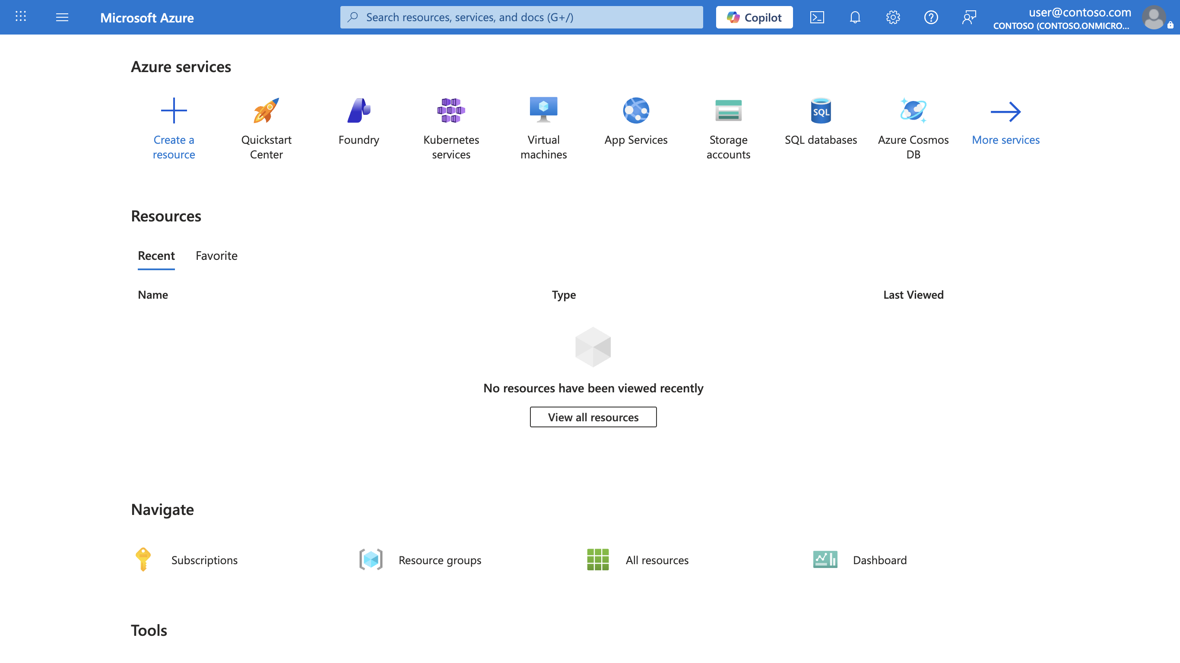Open the hamburger portal menu
The image size is (1180, 663).
click(62, 17)
